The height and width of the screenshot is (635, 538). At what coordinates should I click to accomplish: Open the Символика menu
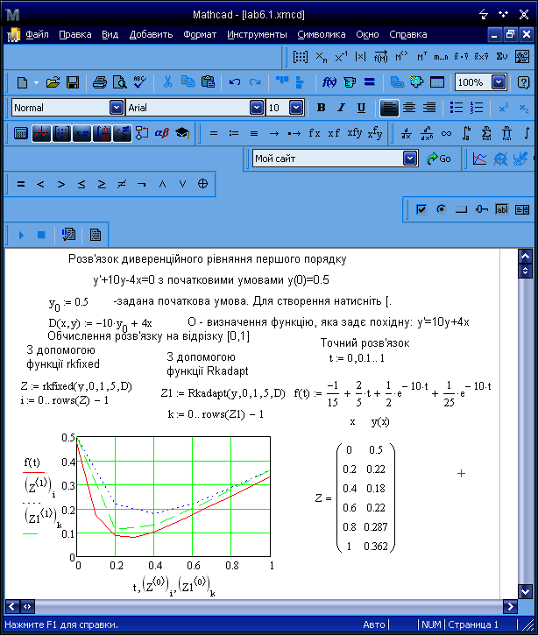coord(322,34)
